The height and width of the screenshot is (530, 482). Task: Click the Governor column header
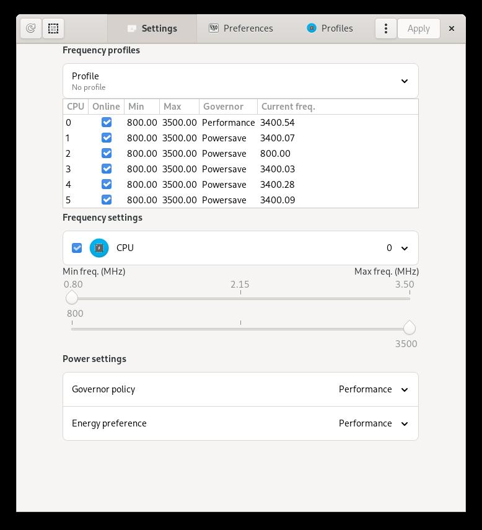click(223, 107)
